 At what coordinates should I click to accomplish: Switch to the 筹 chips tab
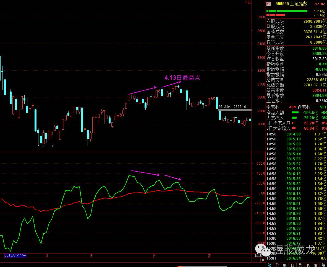click(323, 265)
